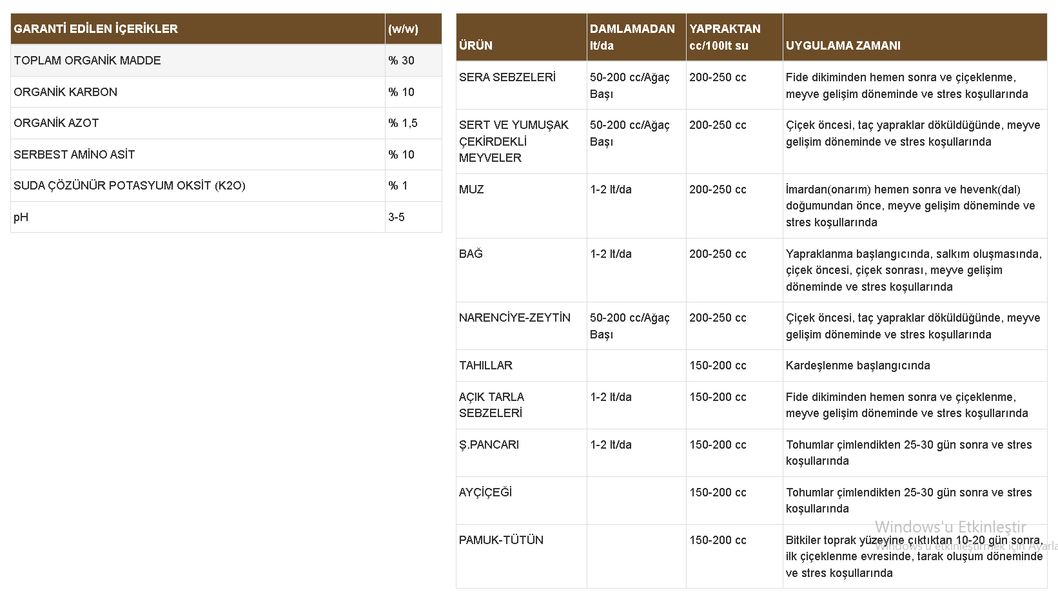Click 1-2 lt/da in AÇIK TARLA SEBZELERİ row
Image resolution: width=1058 pixels, height=595 pixels.
click(x=611, y=397)
